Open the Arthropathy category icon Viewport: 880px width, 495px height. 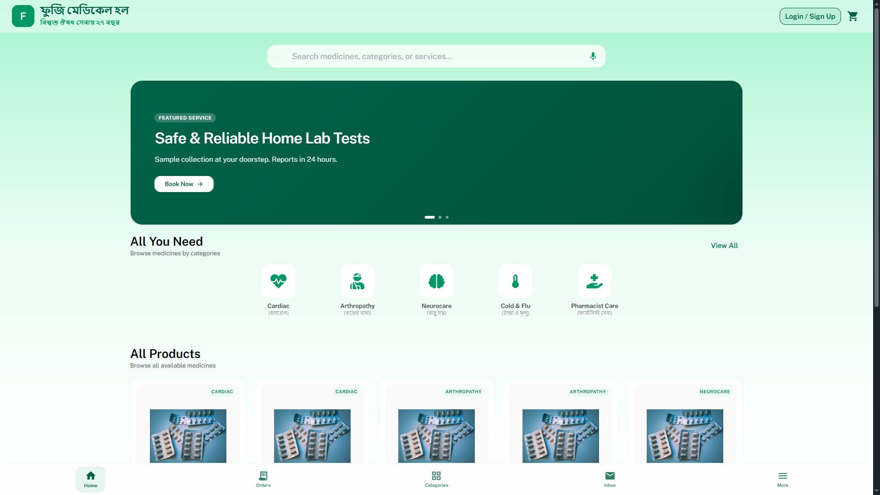(357, 281)
